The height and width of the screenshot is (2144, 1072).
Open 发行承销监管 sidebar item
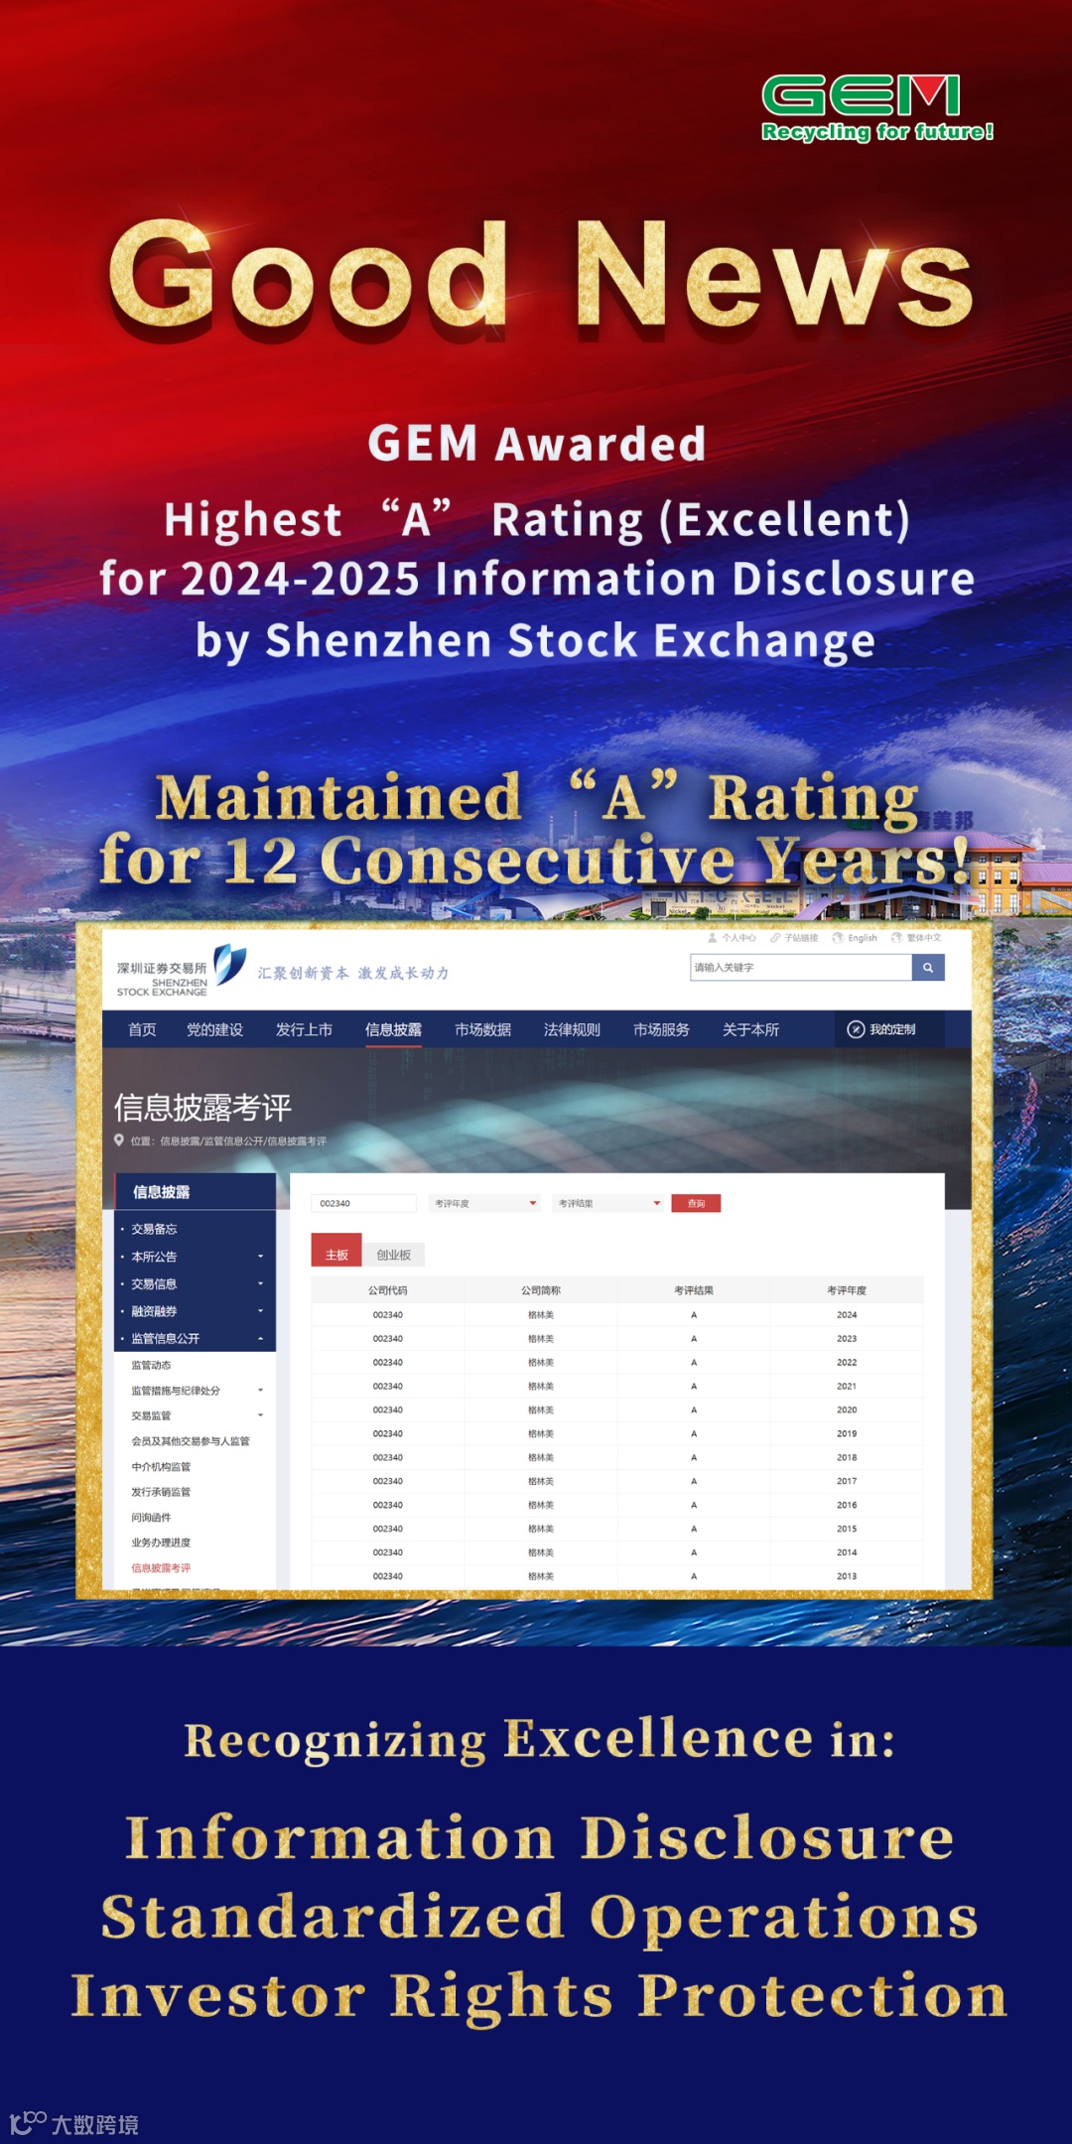(161, 1492)
